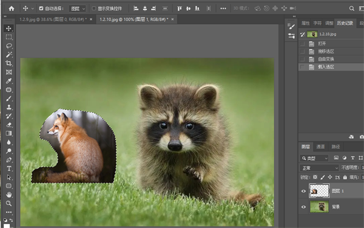The height and width of the screenshot is (228, 364).
Task: Open the 类型 layer filter dropdown
Action: coord(314,158)
